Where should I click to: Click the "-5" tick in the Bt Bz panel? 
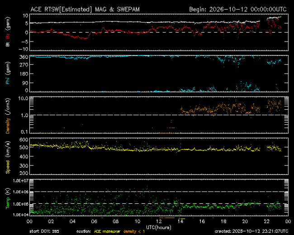(24, 42)
